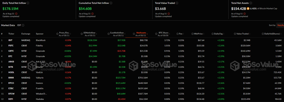This screenshot has height=102, width=284.
Task: Click red alert icon under $54.60B
Action: 93,14
